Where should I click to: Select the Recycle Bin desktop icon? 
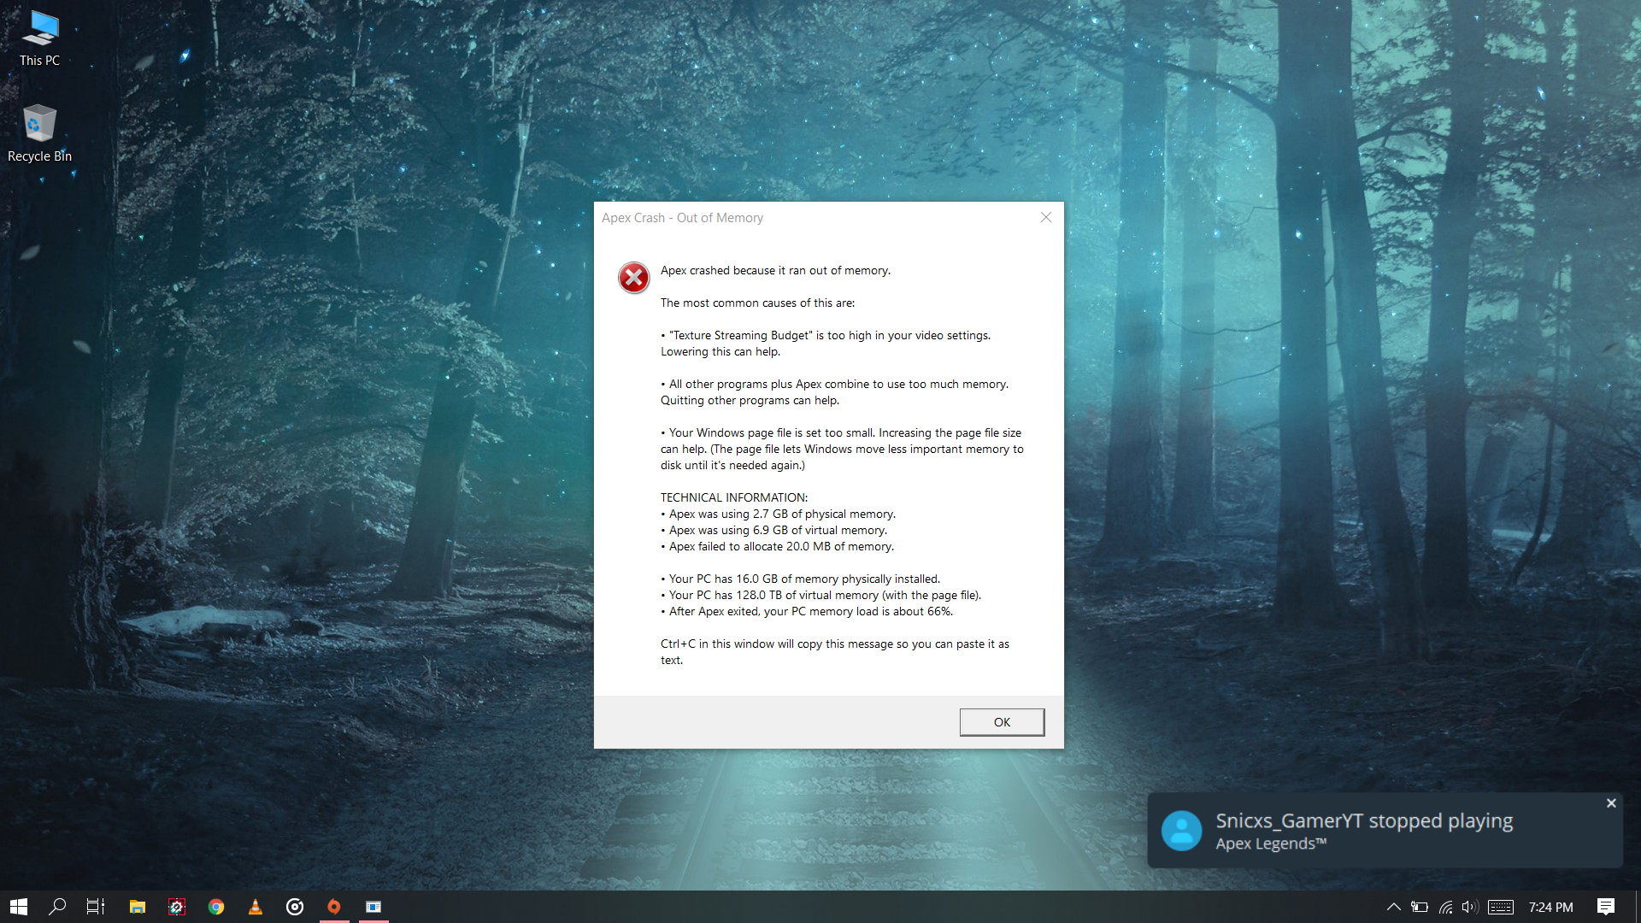tap(39, 133)
